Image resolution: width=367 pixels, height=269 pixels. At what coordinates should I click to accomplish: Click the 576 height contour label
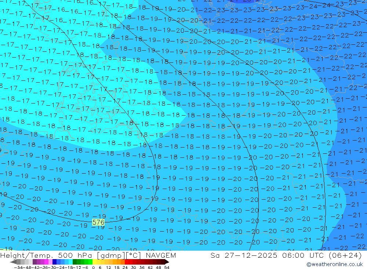pos(98,222)
